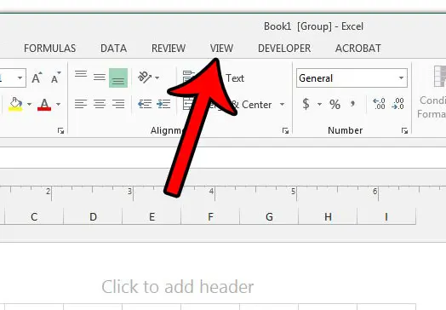Open the Fill Color dropdown arrow
The width and height of the screenshot is (446, 310).
pos(29,104)
